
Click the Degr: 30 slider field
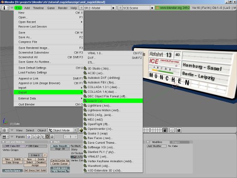(60, 149)
